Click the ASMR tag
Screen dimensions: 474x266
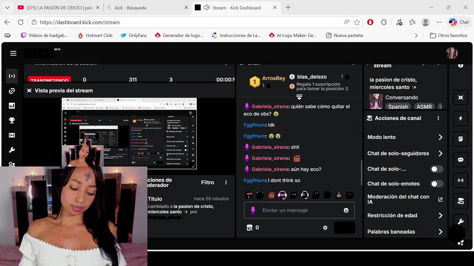click(424, 107)
